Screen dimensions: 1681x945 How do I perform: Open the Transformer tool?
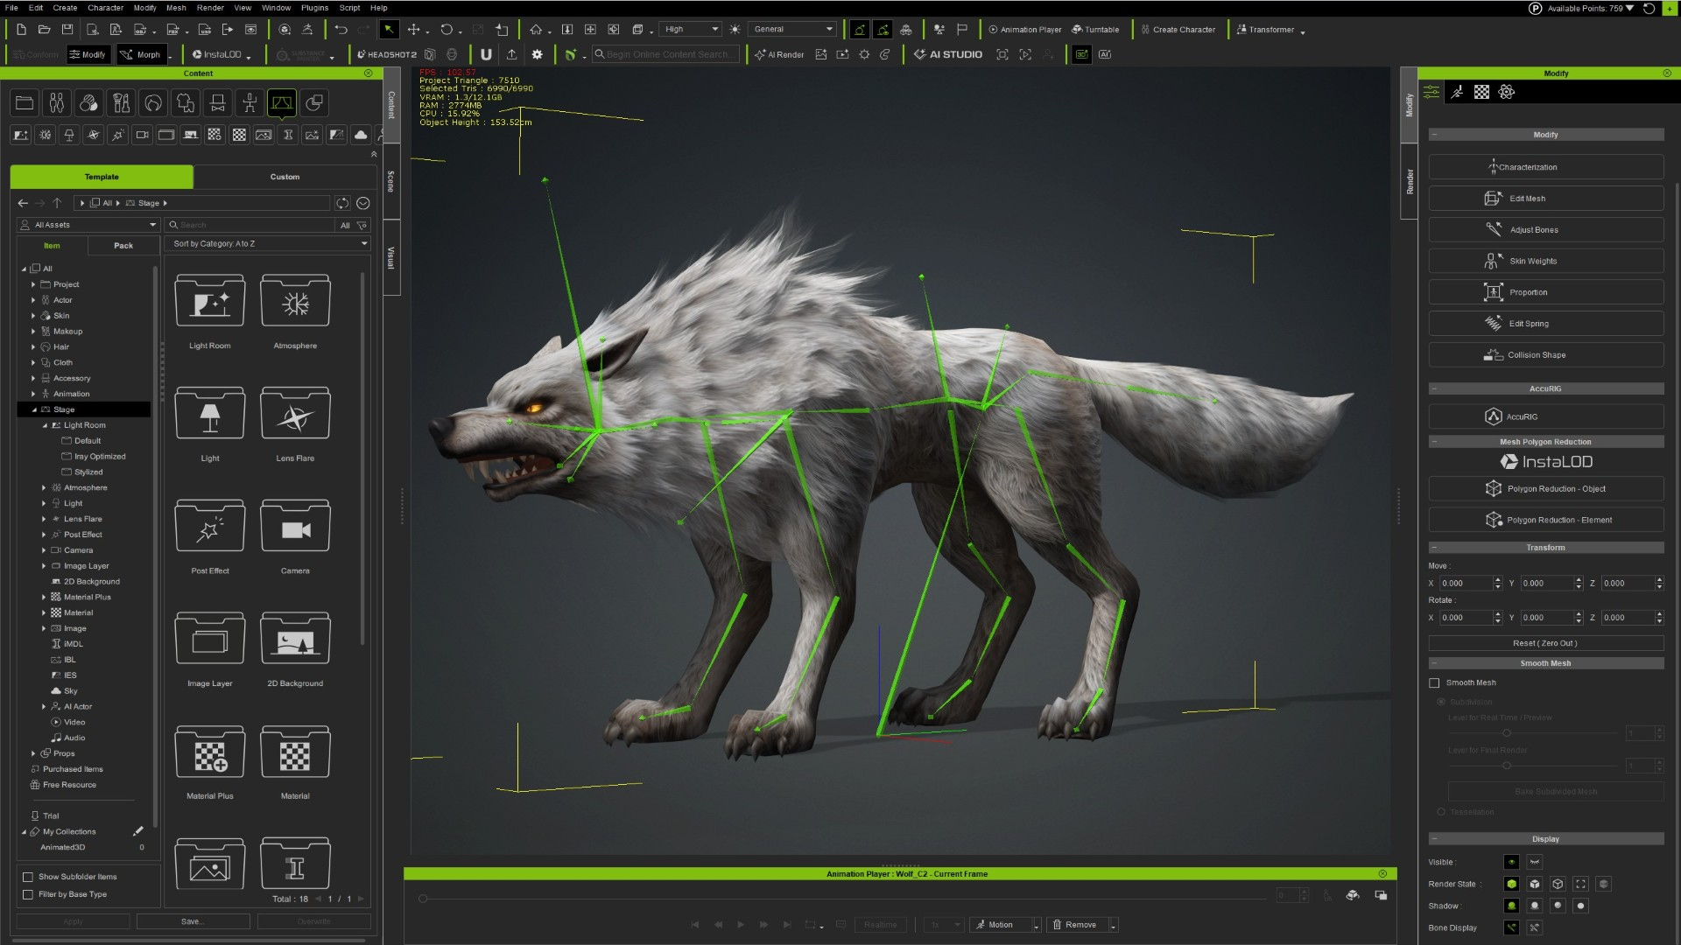(x=1265, y=30)
